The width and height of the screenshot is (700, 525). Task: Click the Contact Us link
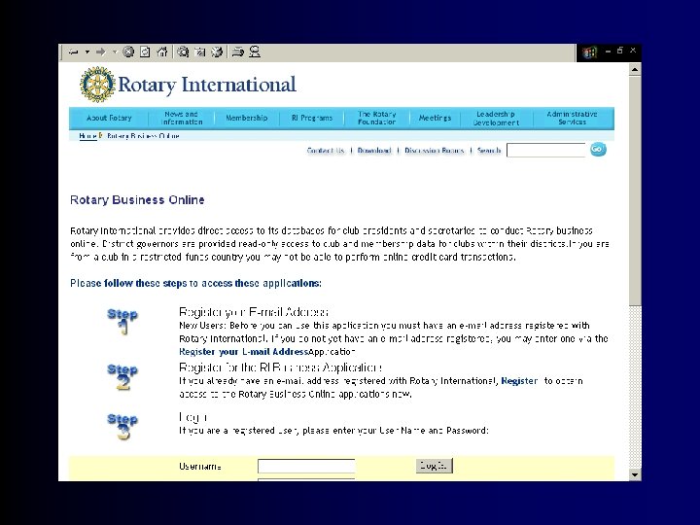tap(326, 151)
